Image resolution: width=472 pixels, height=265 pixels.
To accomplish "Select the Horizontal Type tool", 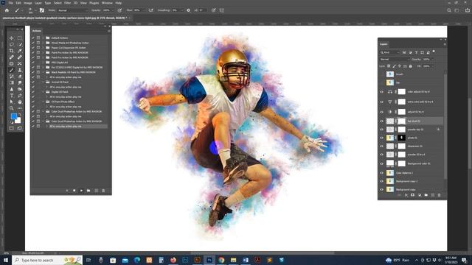I will pyautogui.click(x=12, y=96).
